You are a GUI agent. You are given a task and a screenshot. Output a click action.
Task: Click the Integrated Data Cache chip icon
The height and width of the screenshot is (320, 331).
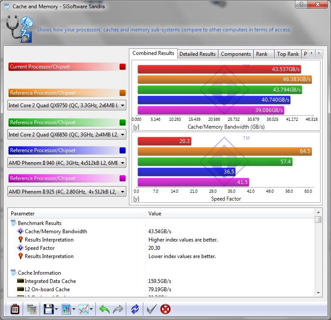(x=20, y=281)
